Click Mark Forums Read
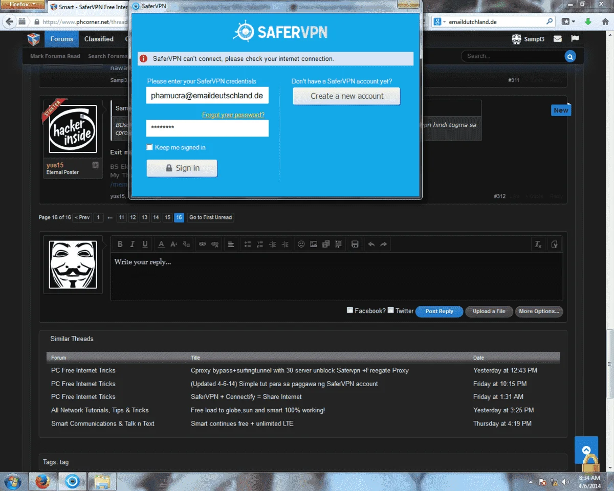 coord(55,56)
